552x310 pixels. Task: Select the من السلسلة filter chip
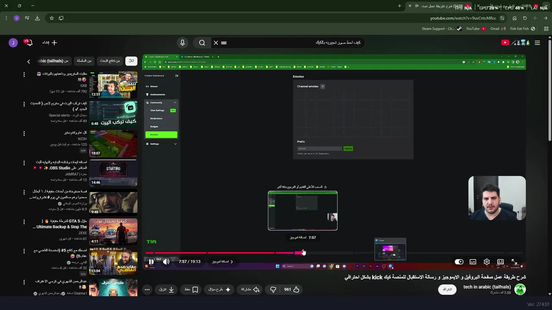tap(84, 61)
